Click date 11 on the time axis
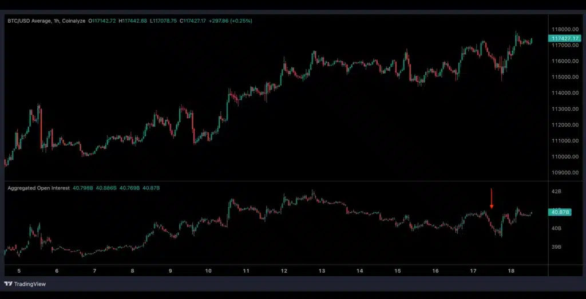Image resolution: width=586 pixels, height=299 pixels. click(246, 271)
